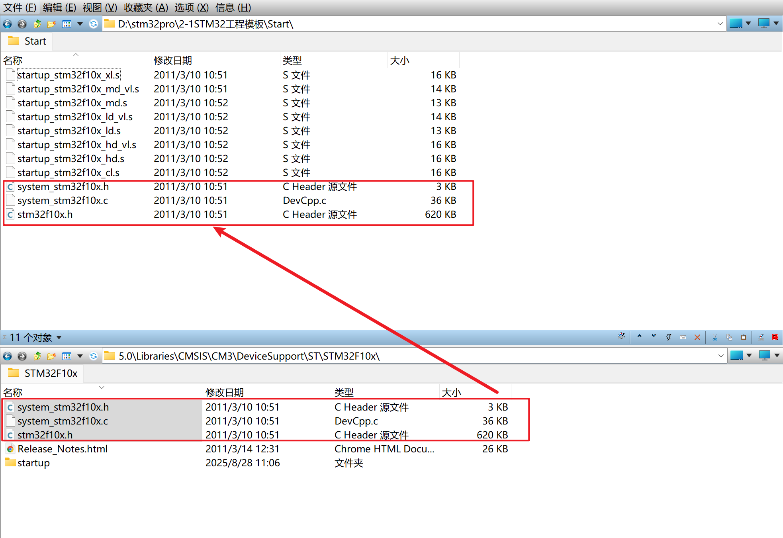
Task: Select startup_stm32f10x_hd.s file
Action: [71, 158]
